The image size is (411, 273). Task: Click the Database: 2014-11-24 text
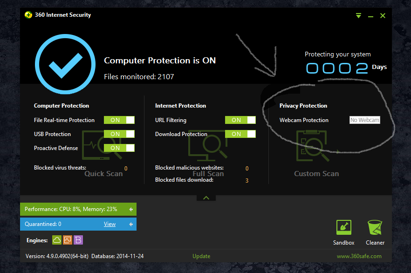[117, 256]
